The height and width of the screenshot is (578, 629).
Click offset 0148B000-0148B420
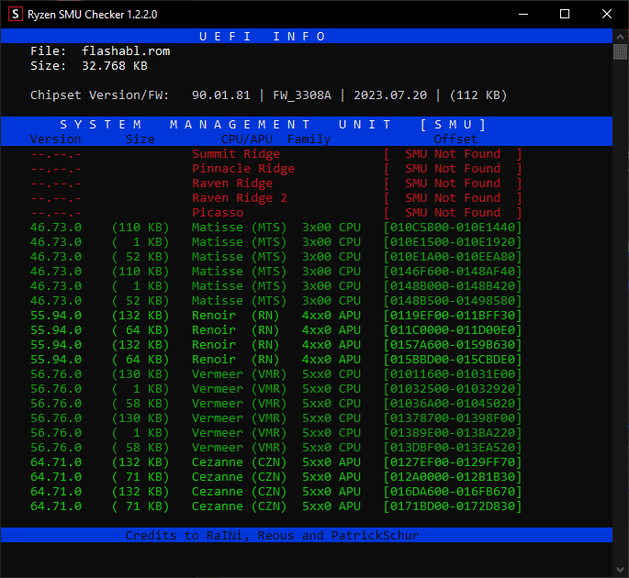(453, 286)
